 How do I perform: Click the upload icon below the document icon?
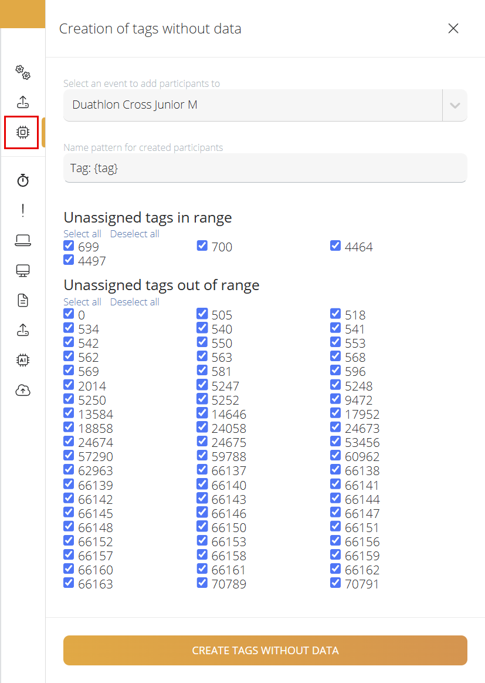23,330
